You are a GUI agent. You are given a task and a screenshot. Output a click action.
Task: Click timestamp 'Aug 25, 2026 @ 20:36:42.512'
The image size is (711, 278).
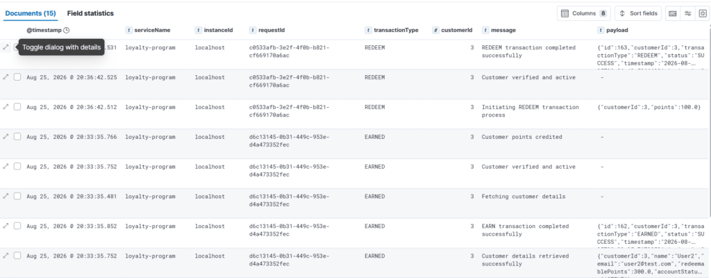(72, 107)
